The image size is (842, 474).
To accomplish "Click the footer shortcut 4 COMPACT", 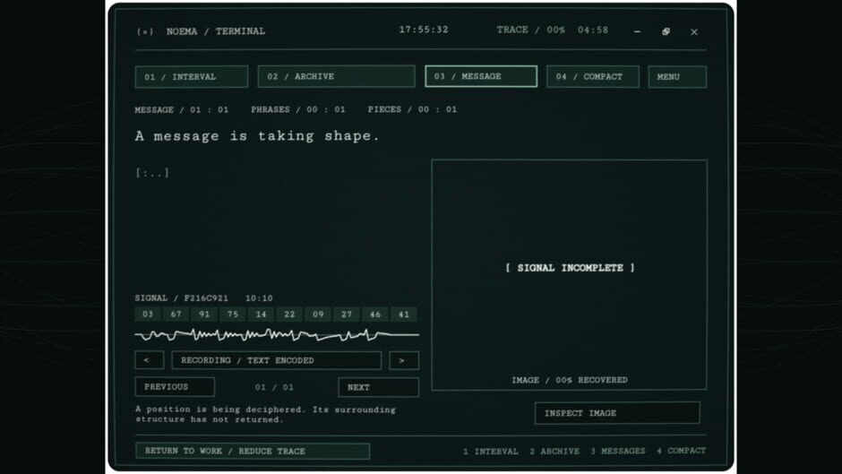I will click(x=681, y=451).
